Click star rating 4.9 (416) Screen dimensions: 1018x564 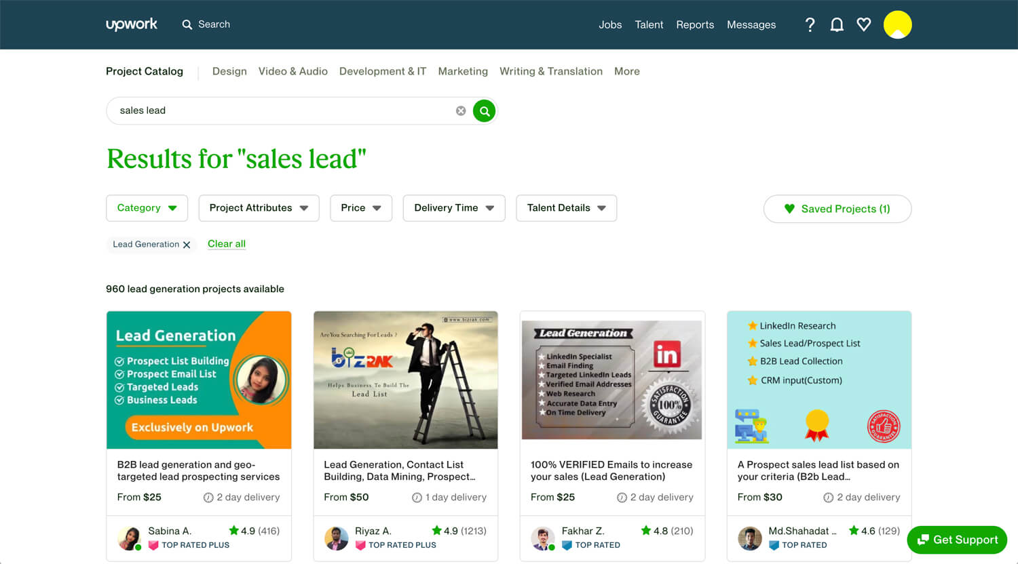pos(254,531)
